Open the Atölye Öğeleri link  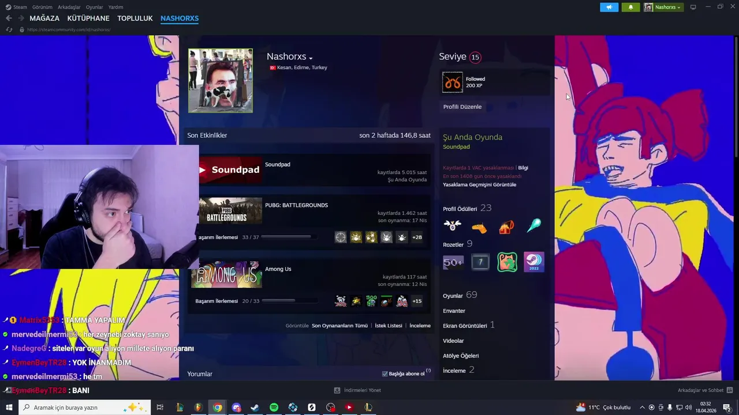[x=461, y=356]
